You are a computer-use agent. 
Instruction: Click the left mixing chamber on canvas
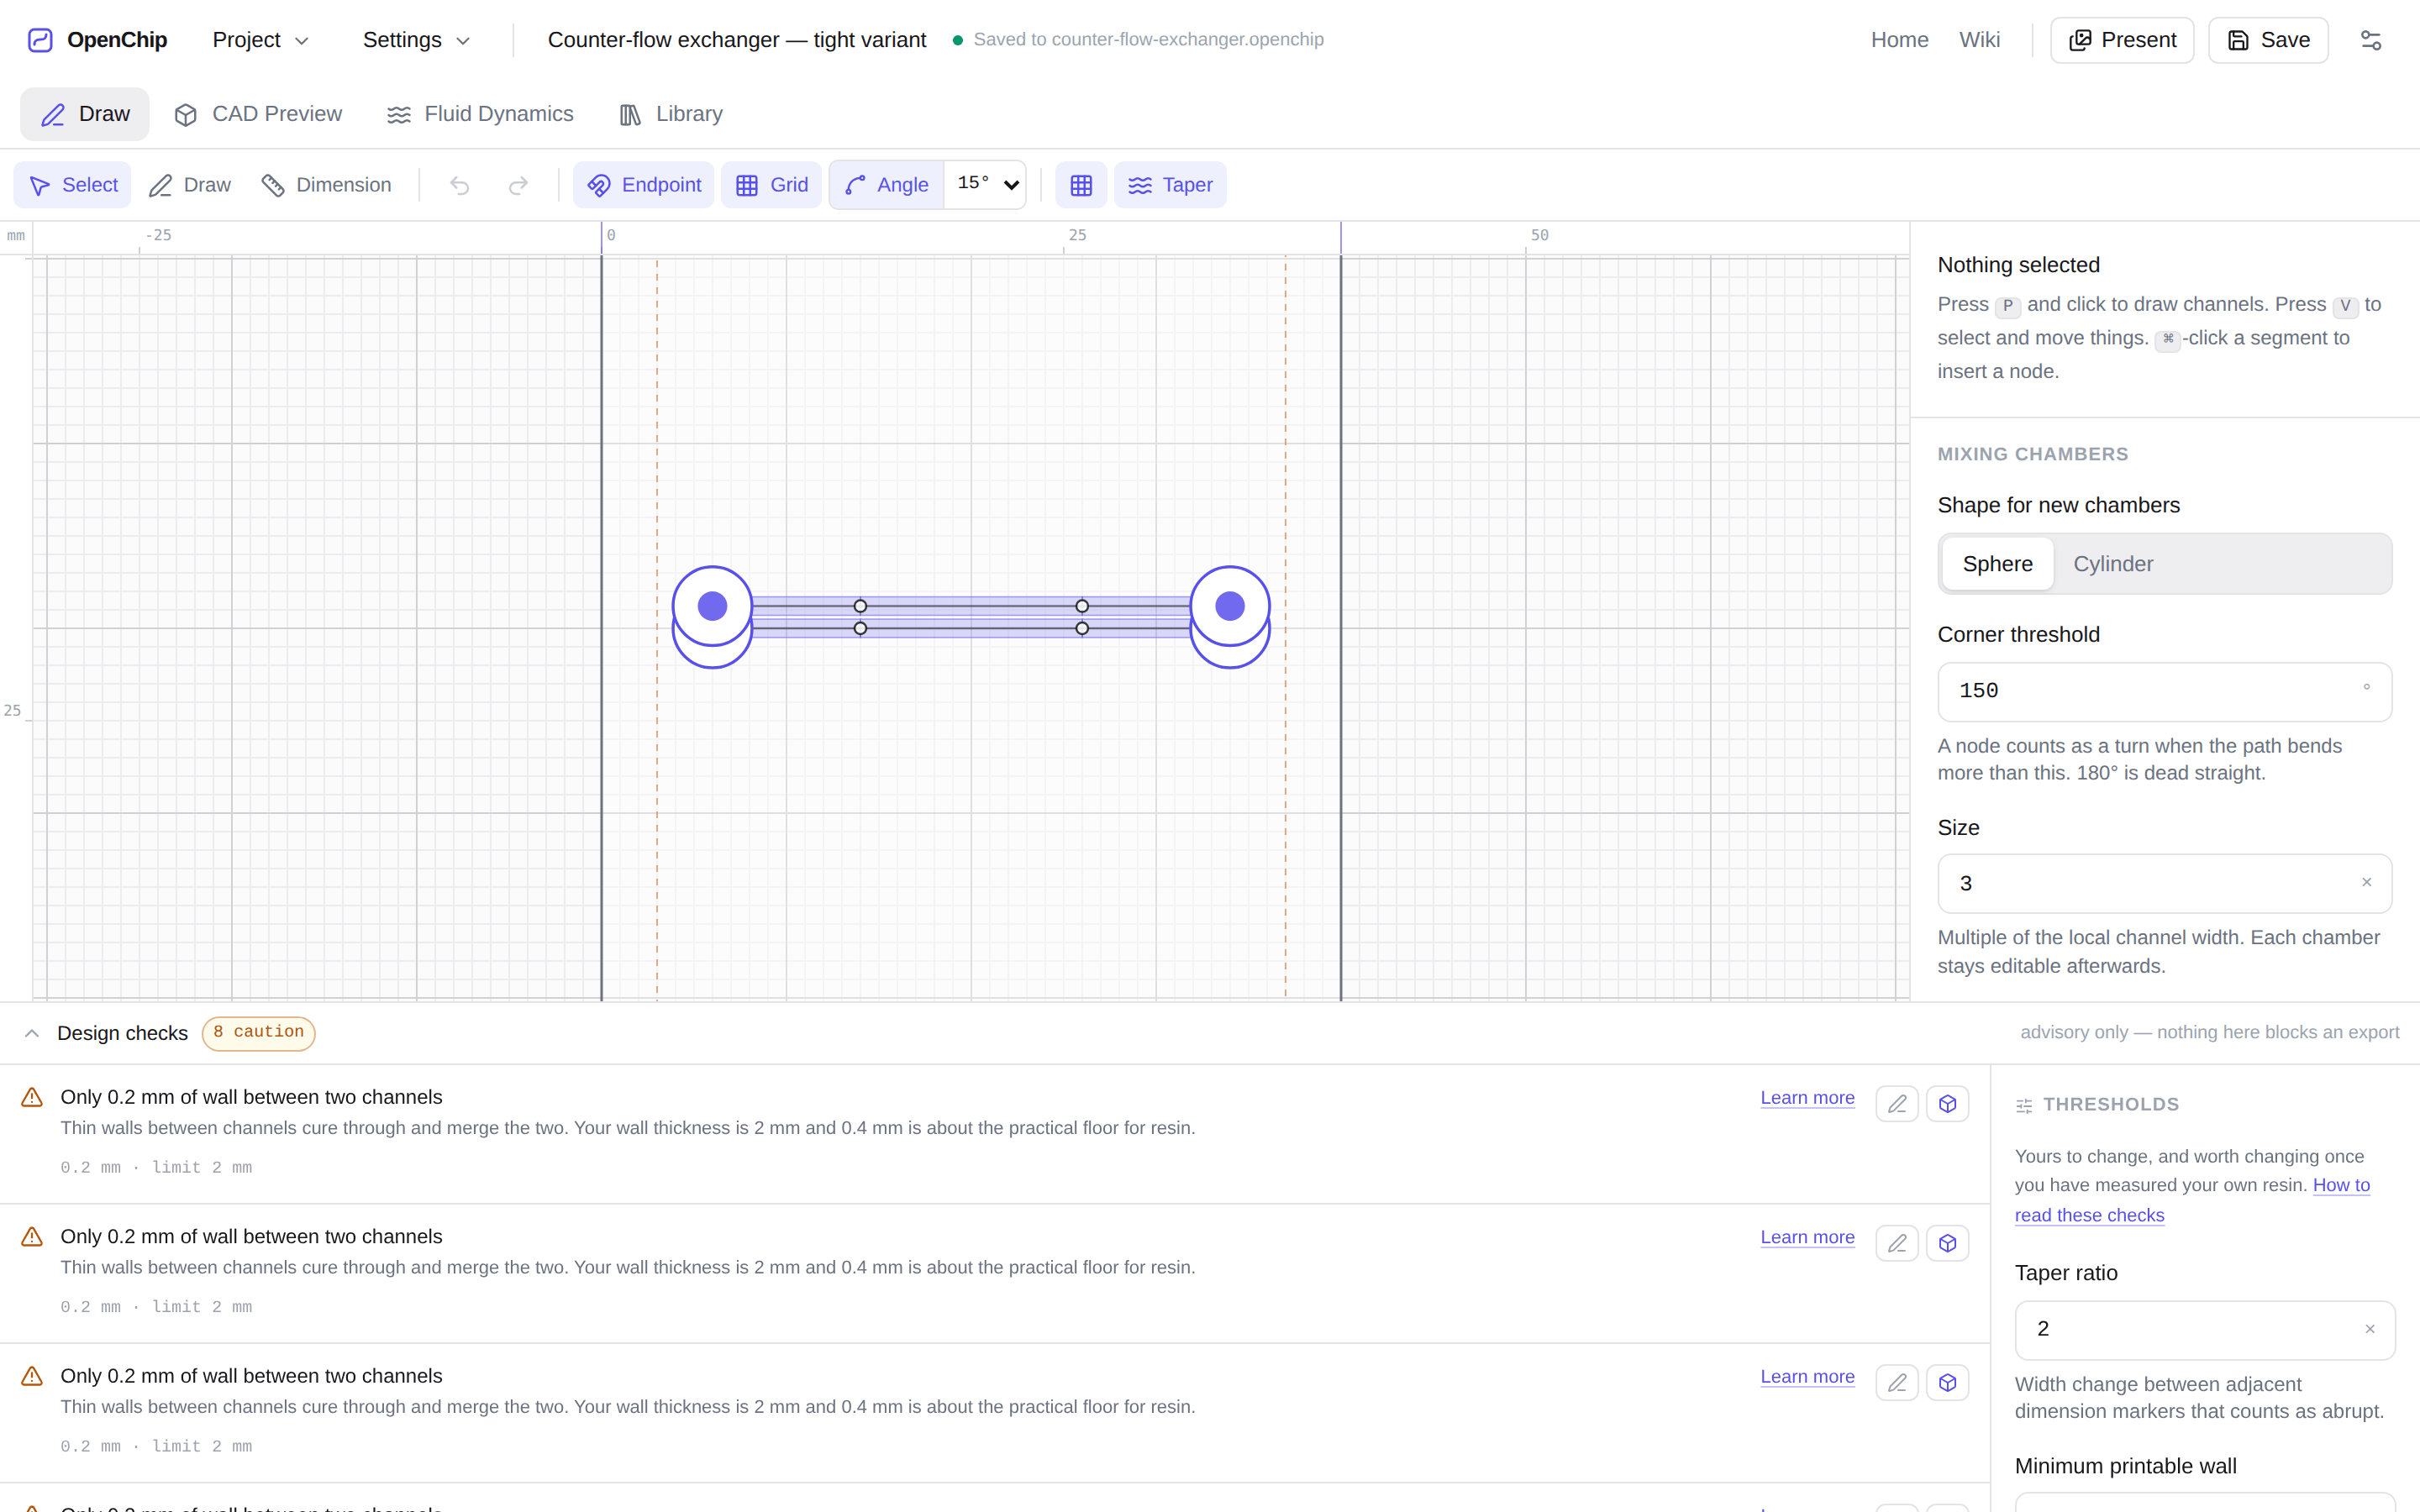click(712, 606)
